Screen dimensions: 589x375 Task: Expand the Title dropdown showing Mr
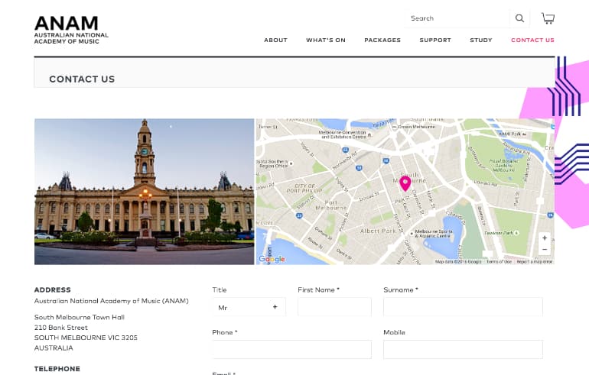(249, 307)
